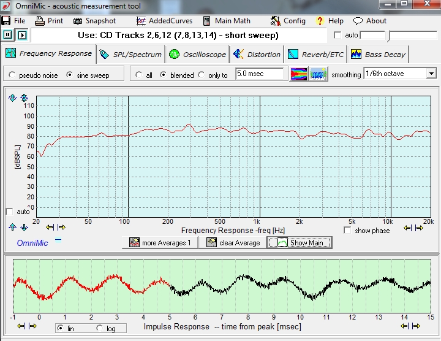
Task: Shift graph down with blue down arrow
Action: point(24,228)
